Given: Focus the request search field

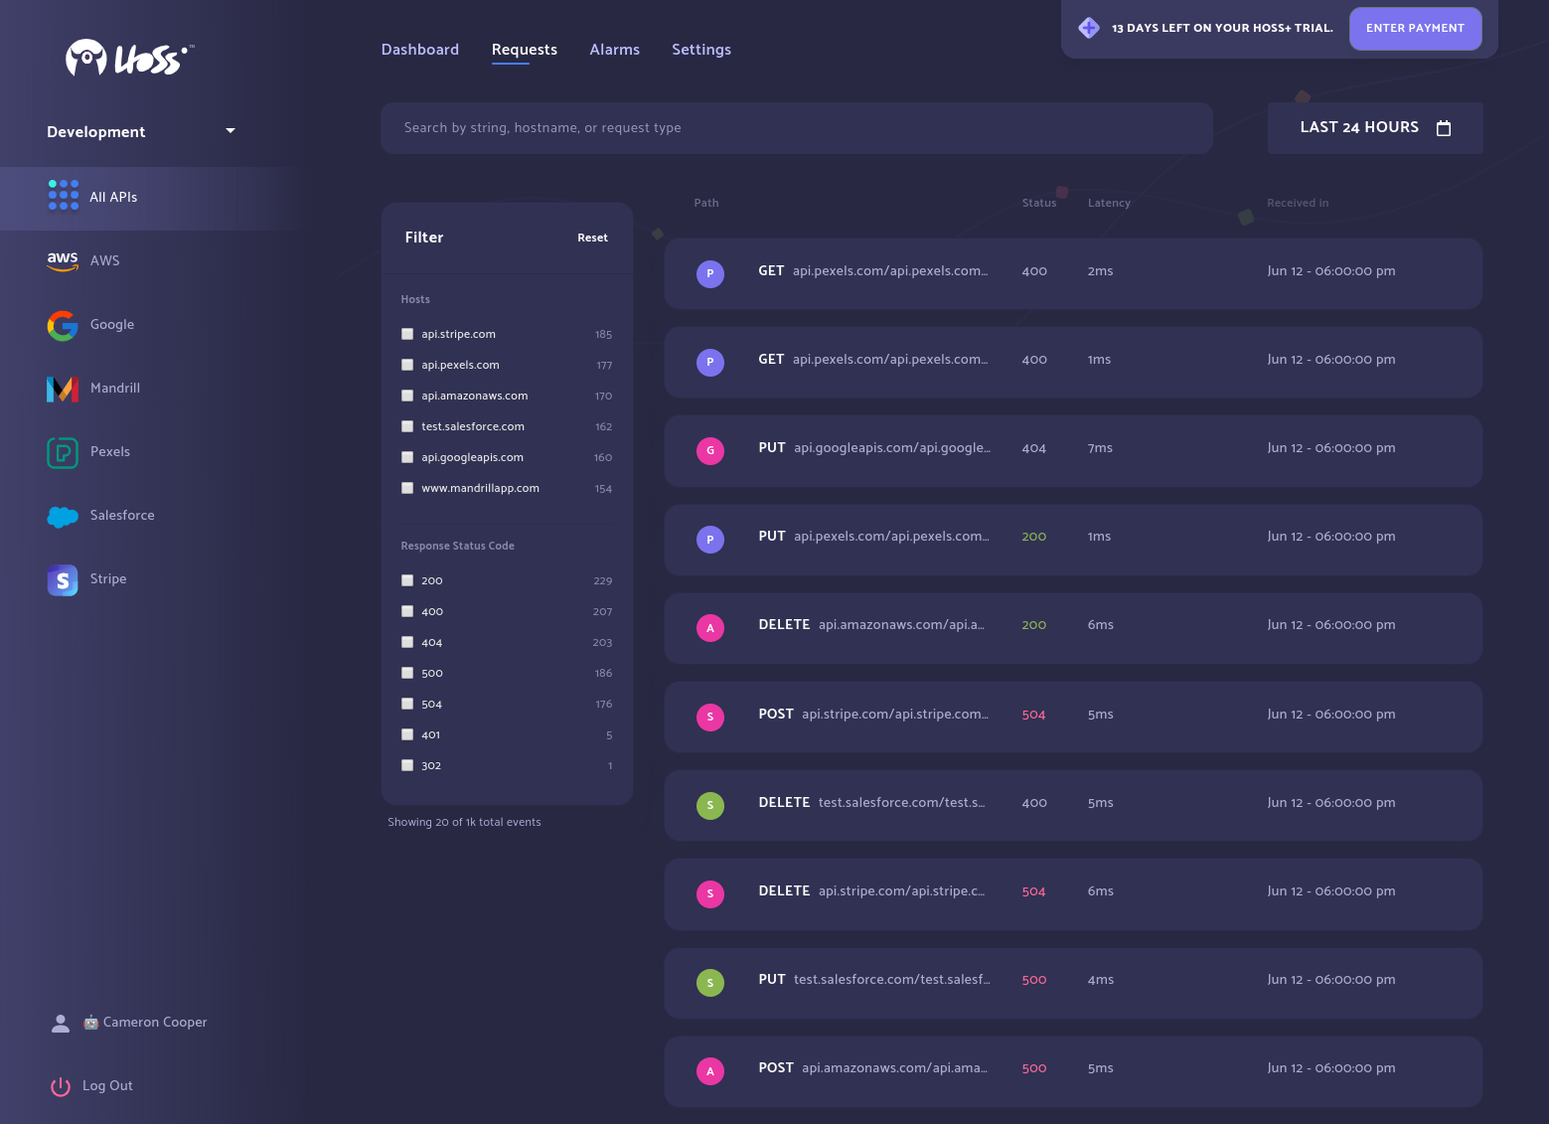Looking at the screenshot, I should pyautogui.click(x=797, y=128).
